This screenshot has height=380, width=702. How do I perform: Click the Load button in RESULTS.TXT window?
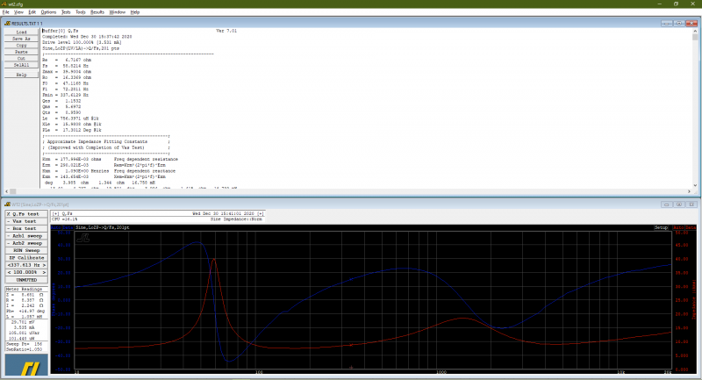(x=21, y=32)
